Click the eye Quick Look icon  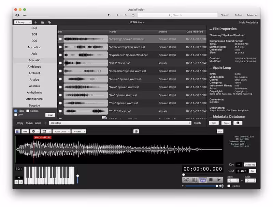[17, 15]
